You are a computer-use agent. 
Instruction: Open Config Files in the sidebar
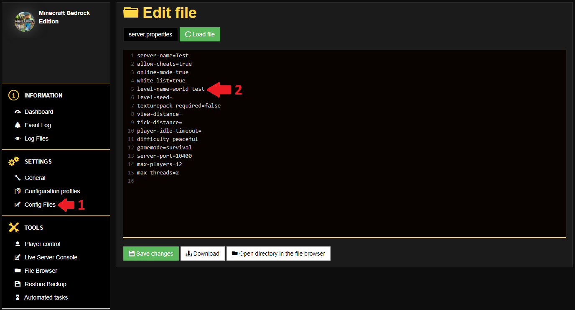pyautogui.click(x=40, y=205)
